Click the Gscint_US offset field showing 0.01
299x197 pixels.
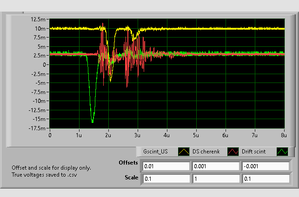tap(166, 166)
